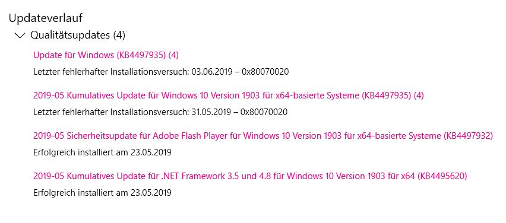The image size is (506, 223).
Task: Open the Update für Windows (KB4497935) link
Action: click(x=106, y=55)
